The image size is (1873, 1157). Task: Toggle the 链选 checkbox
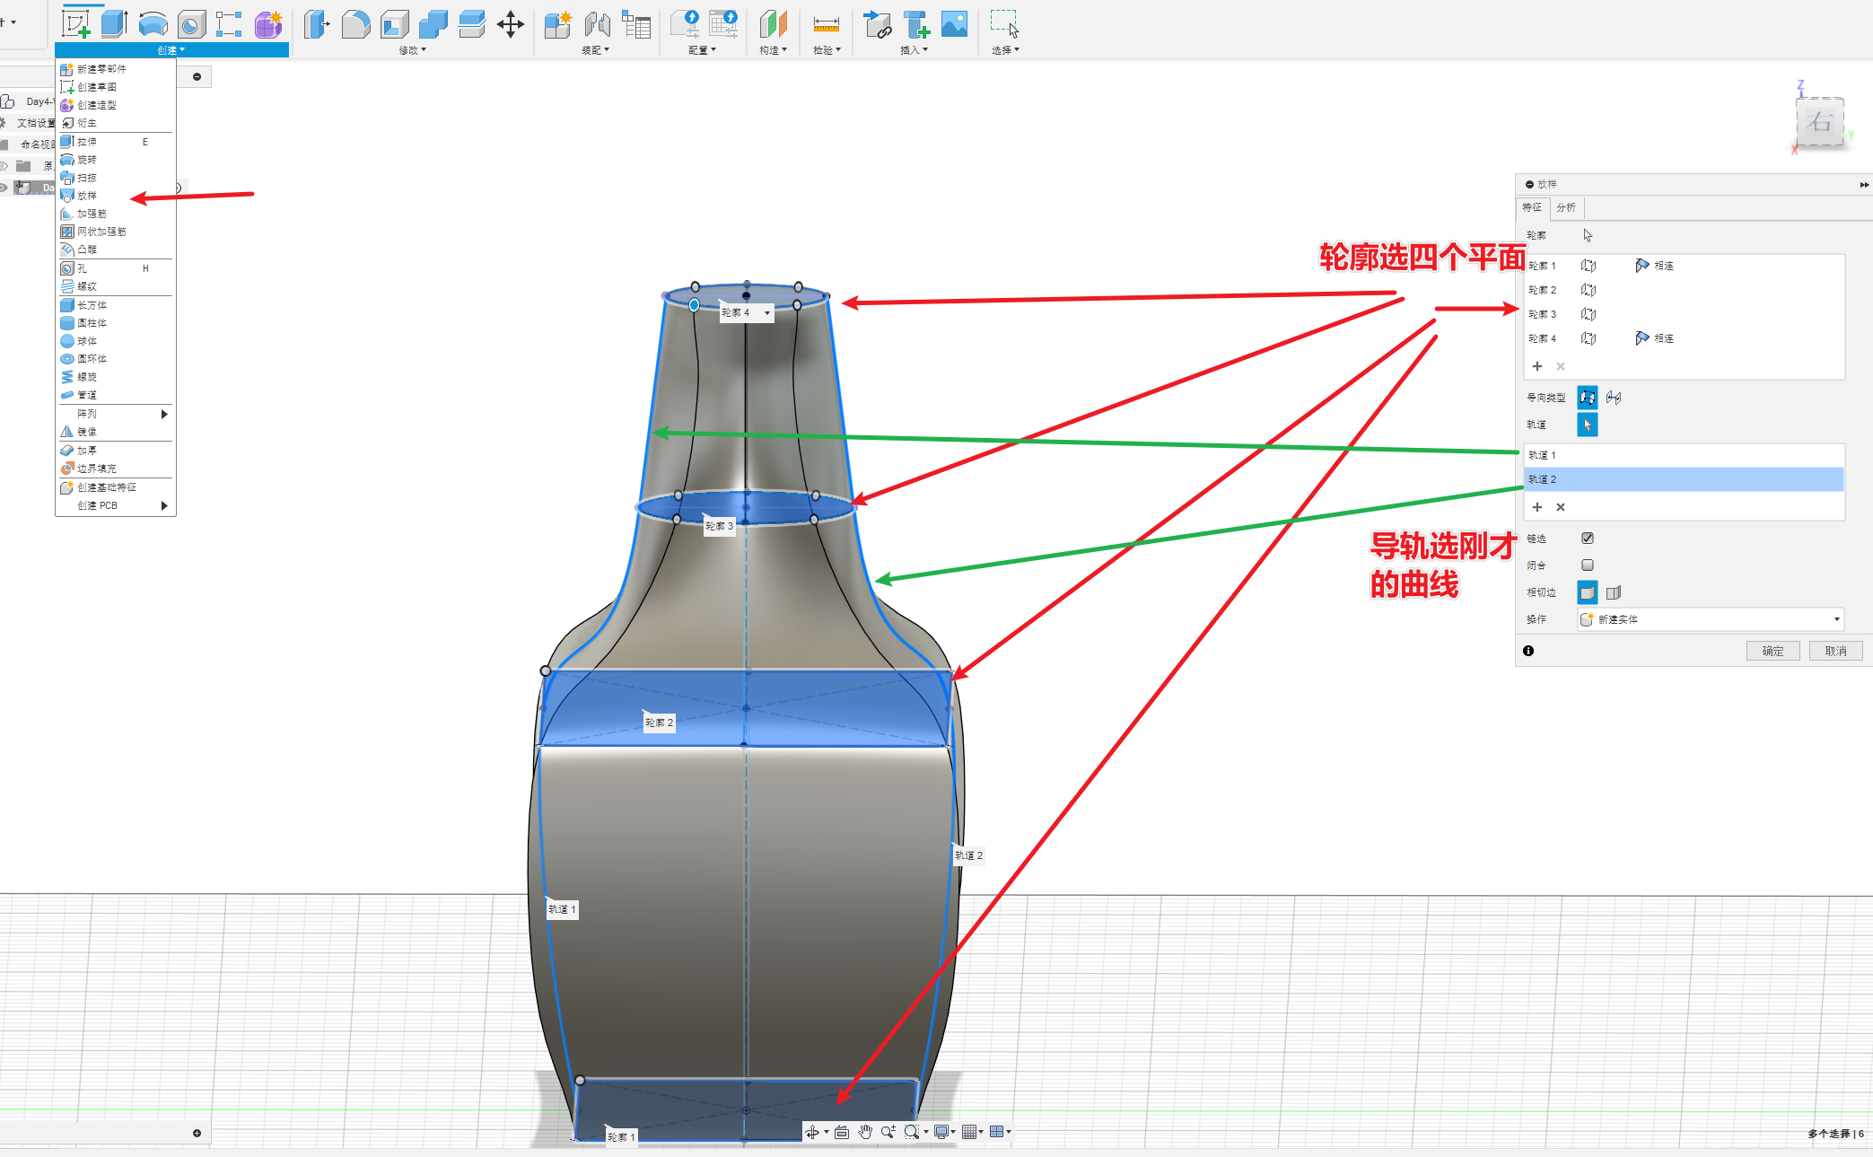(x=1587, y=539)
